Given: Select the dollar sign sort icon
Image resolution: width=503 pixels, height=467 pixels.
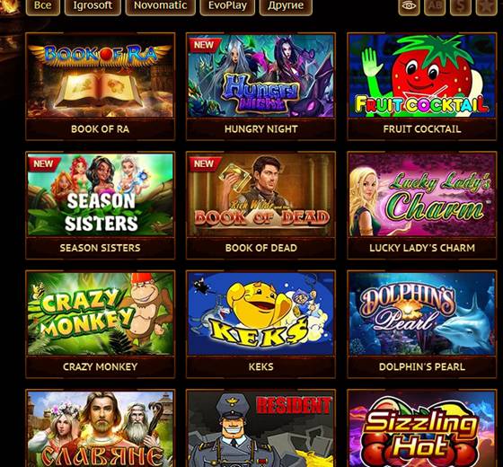Looking at the screenshot, I should pyautogui.click(x=461, y=6).
